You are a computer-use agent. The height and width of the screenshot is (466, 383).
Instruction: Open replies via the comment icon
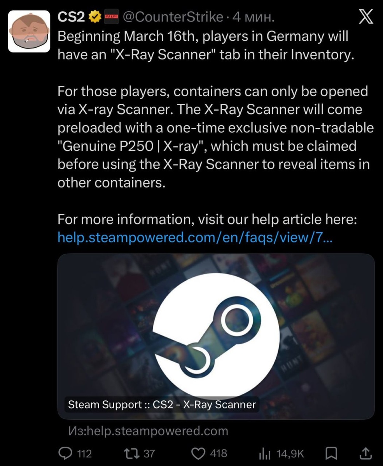(64, 453)
